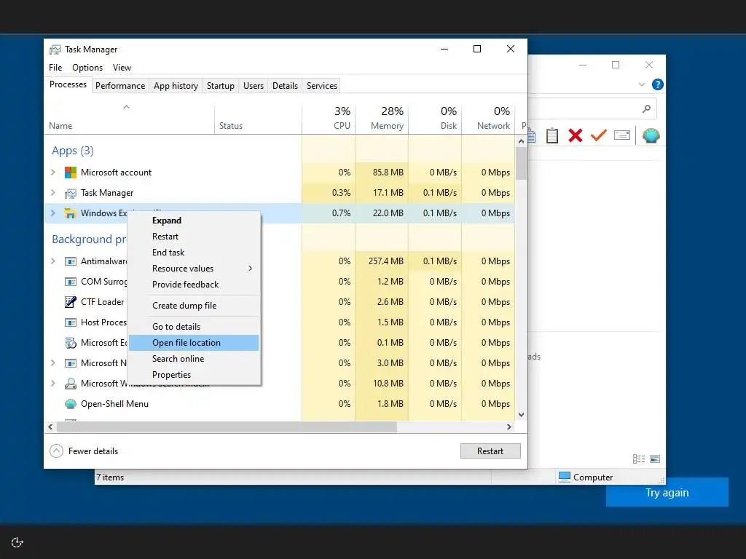Click the Fewer details up-arrow circle icon
Viewport: 746px width, 559px height.
click(56, 451)
